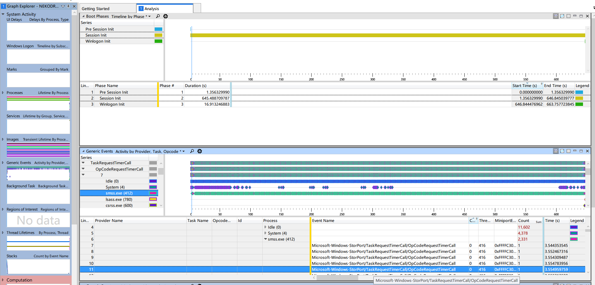Expand Processes in Graph Explorer
The image size is (595, 285).
pyautogui.click(x=3, y=93)
